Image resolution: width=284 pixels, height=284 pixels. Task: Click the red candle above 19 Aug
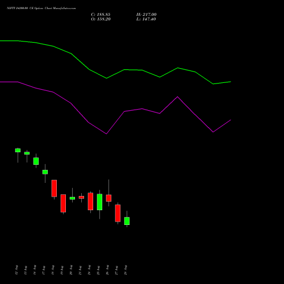click(63, 203)
